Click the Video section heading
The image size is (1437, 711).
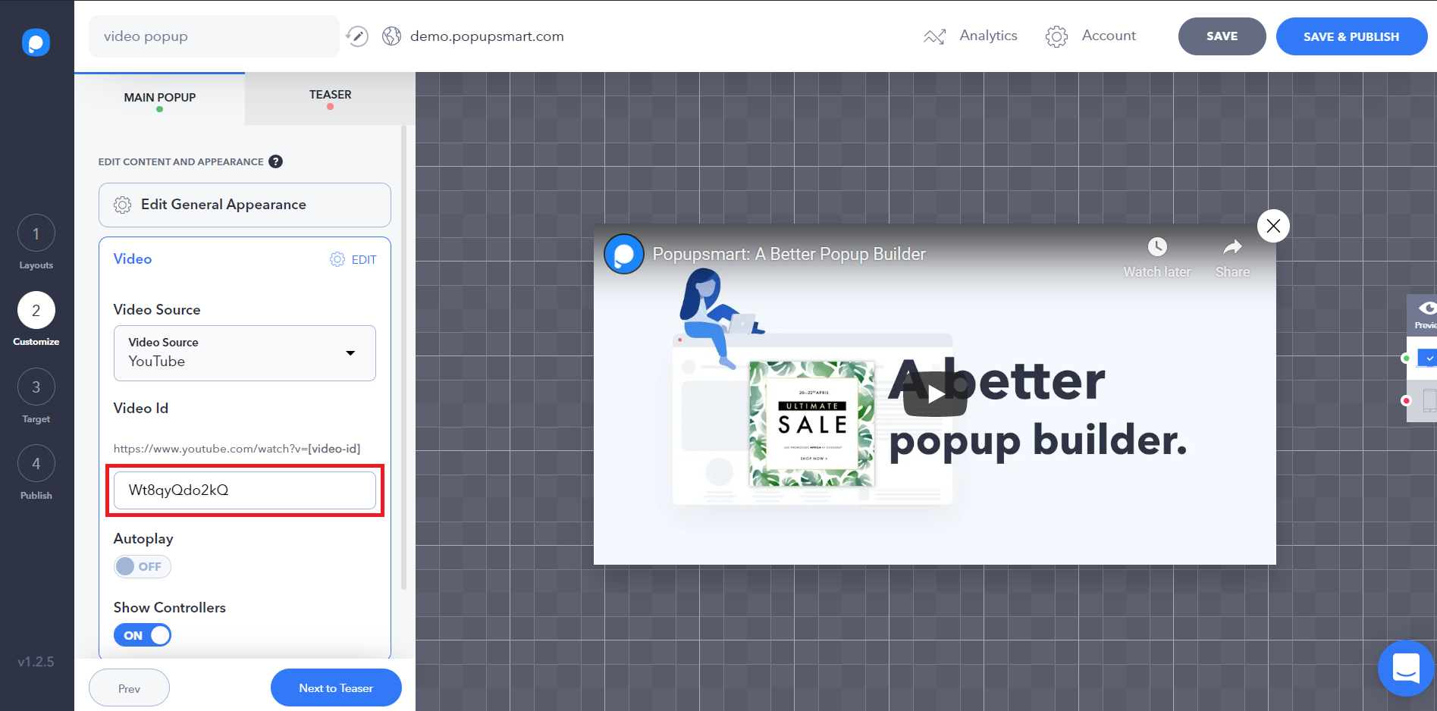pyautogui.click(x=133, y=259)
